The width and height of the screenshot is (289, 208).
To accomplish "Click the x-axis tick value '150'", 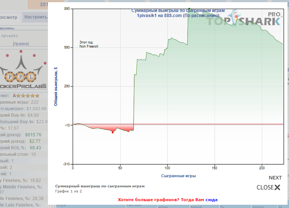I will coord(214,168).
